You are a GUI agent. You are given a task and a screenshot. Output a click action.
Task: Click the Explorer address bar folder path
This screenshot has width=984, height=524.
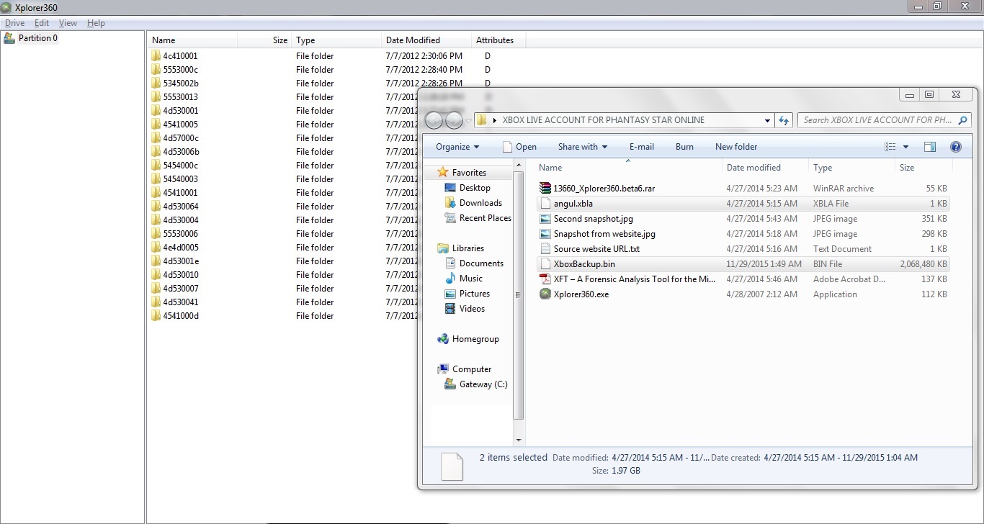tap(604, 120)
